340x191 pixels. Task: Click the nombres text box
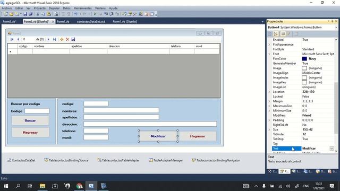pyautogui.click(x=121, y=111)
